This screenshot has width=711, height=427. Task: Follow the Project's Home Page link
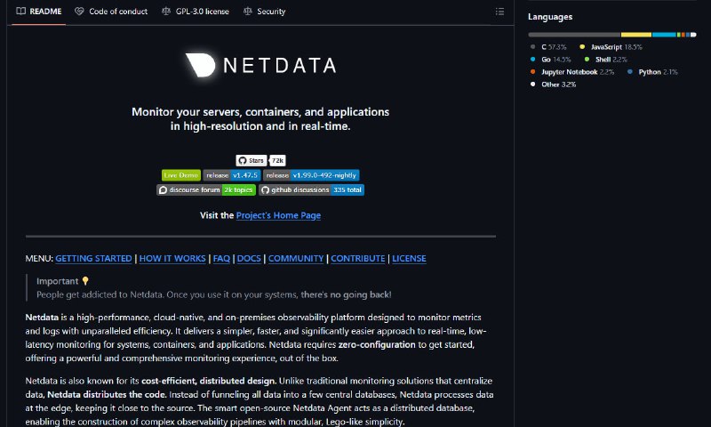click(278, 215)
